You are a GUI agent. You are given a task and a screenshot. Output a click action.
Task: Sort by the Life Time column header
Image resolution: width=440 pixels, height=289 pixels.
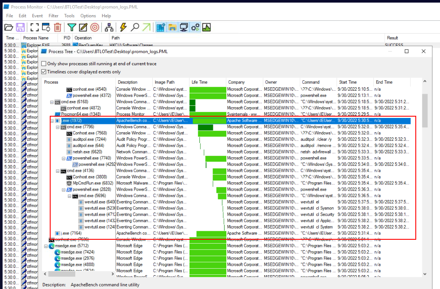[208, 82]
